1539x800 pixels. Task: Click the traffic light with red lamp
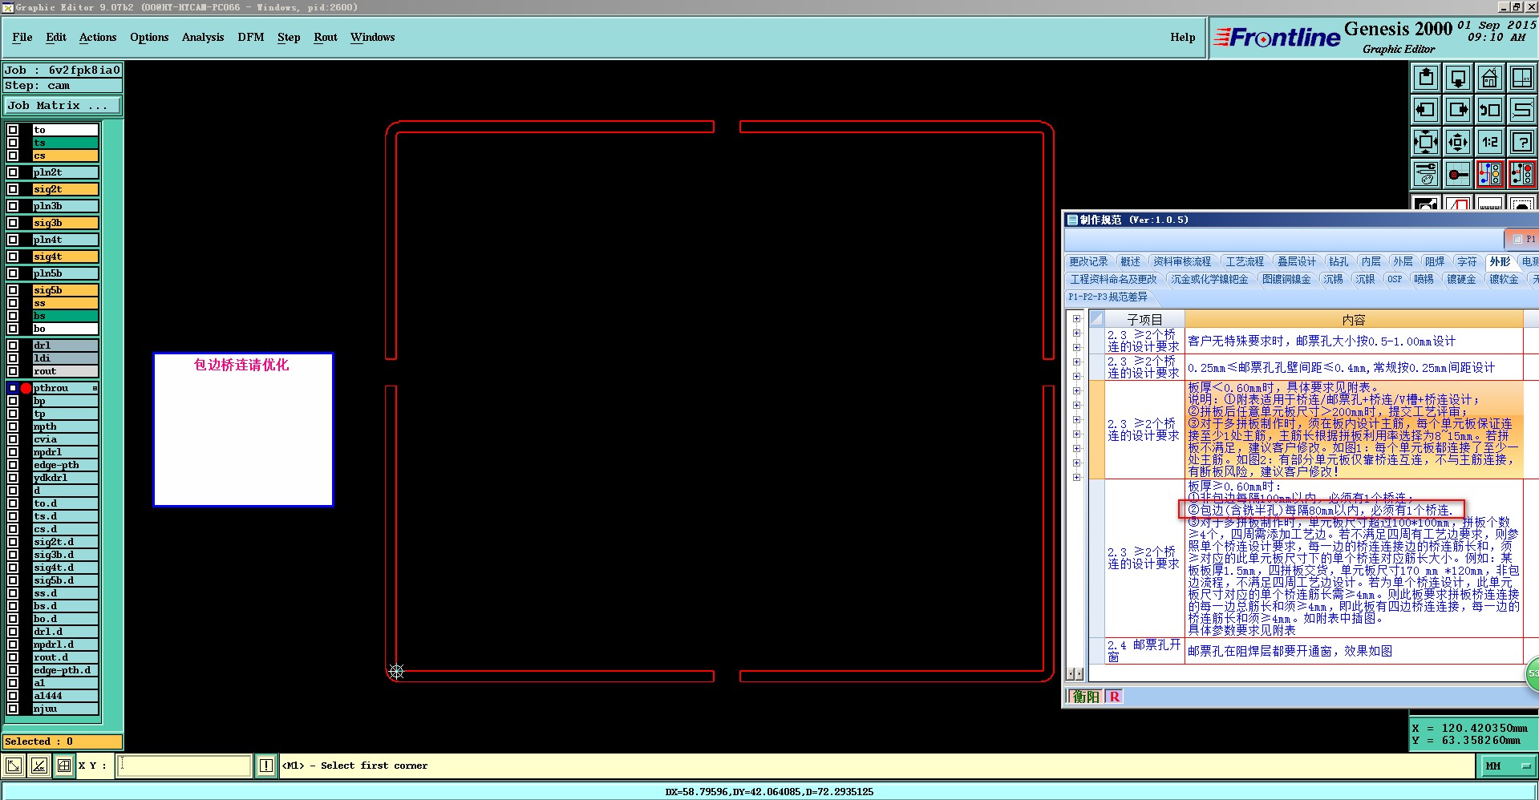click(1521, 174)
